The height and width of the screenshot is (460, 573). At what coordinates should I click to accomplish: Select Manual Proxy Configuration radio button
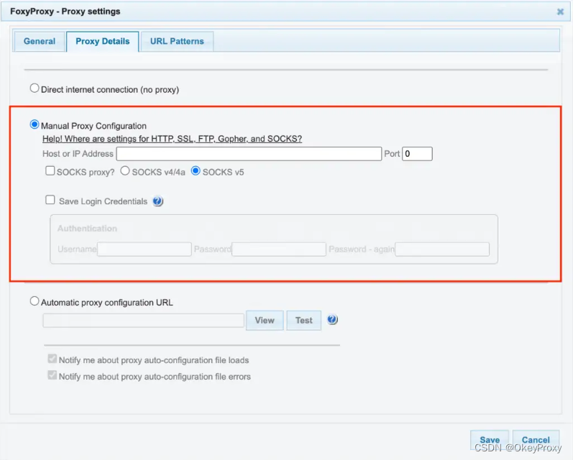click(x=35, y=124)
